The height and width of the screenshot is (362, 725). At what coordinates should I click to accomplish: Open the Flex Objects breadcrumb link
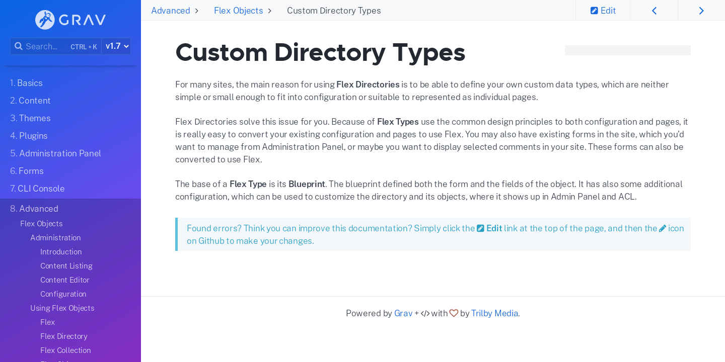pyautogui.click(x=238, y=10)
